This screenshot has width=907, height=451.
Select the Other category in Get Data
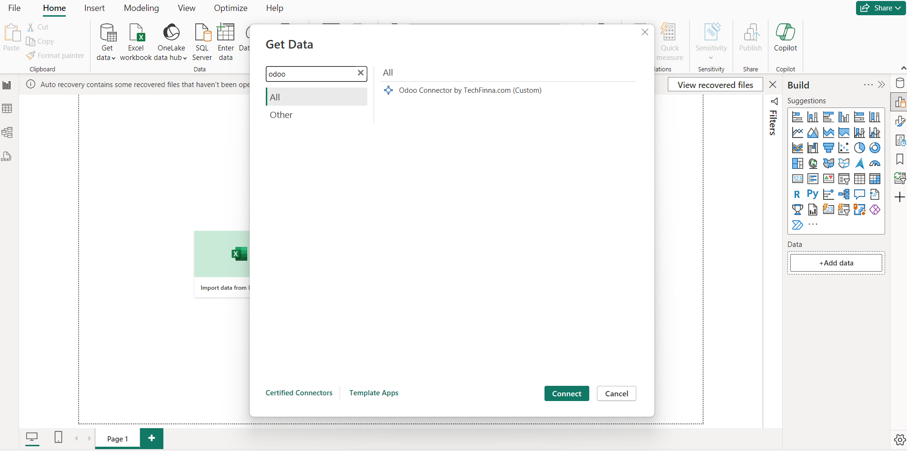(x=316, y=115)
